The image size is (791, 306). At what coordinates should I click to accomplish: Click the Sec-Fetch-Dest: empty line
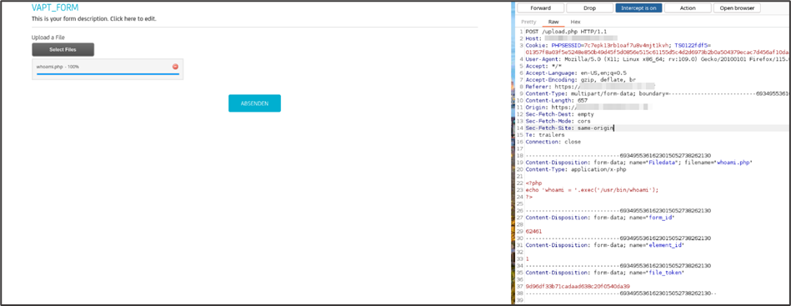point(559,114)
